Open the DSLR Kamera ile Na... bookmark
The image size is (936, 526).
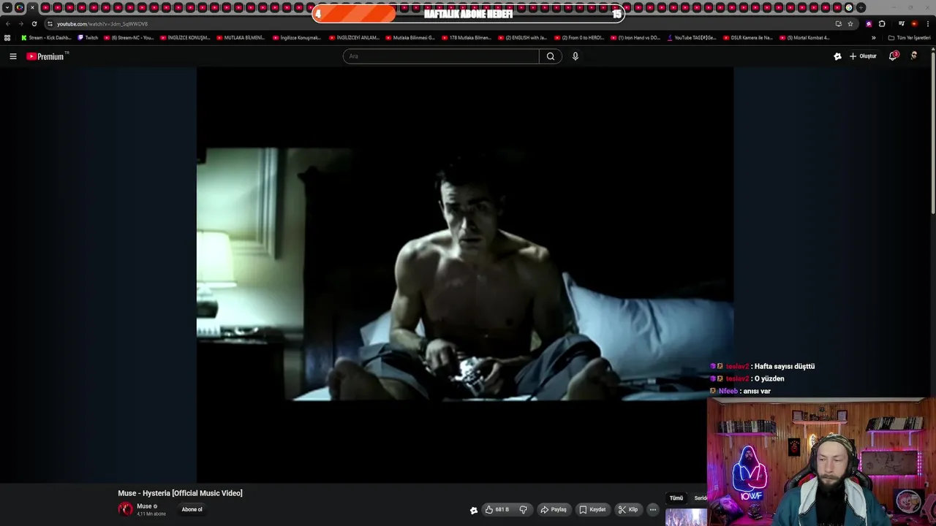click(x=747, y=37)
